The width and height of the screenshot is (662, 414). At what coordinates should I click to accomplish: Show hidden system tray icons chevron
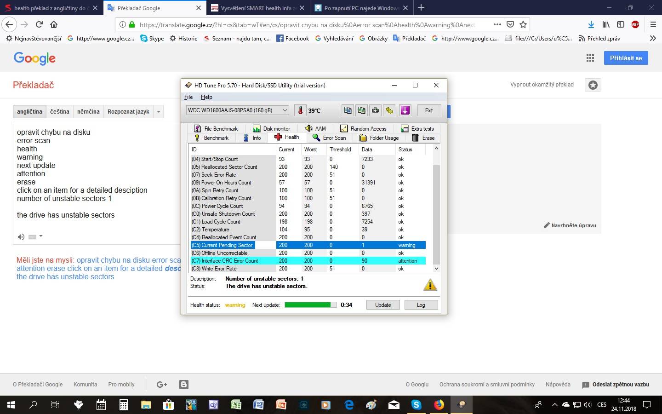(554, 405)
